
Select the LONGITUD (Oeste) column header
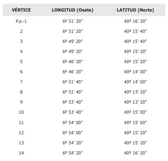tap(73, 10)
